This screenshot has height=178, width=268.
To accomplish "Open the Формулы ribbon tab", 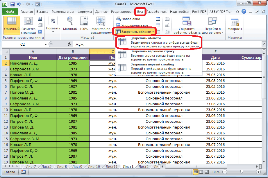I will coord(85,12).
